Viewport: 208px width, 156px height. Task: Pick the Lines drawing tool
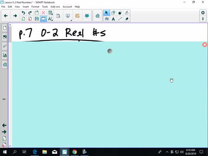[120, 19]
